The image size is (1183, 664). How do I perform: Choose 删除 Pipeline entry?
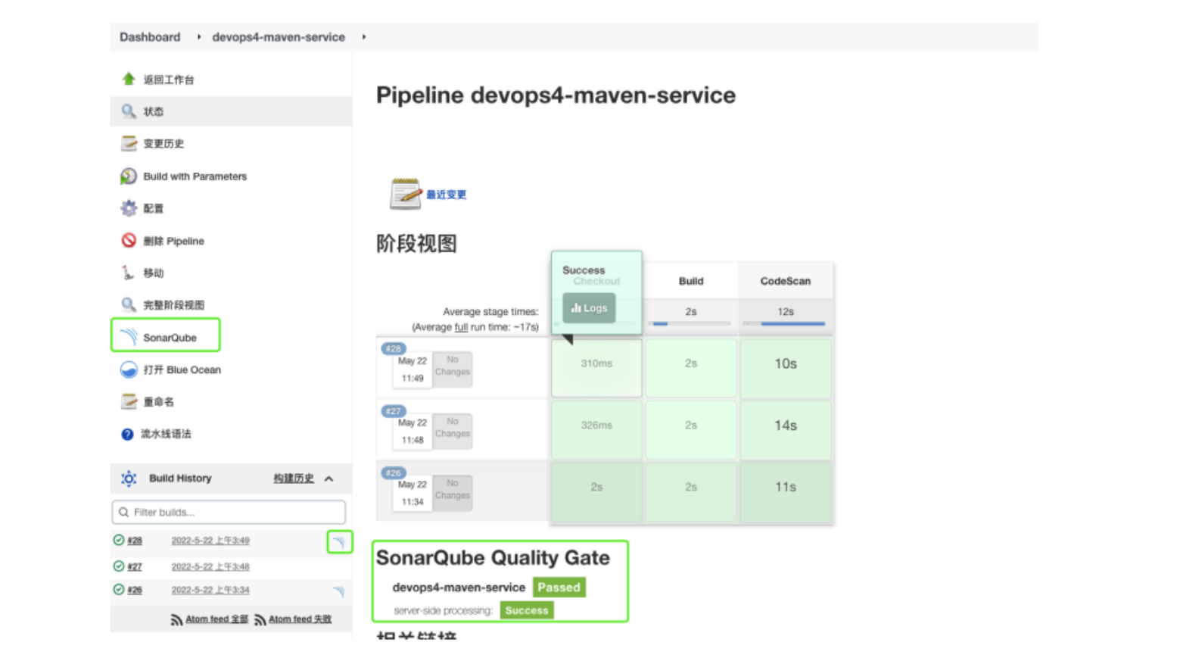(x=174, y=241)
